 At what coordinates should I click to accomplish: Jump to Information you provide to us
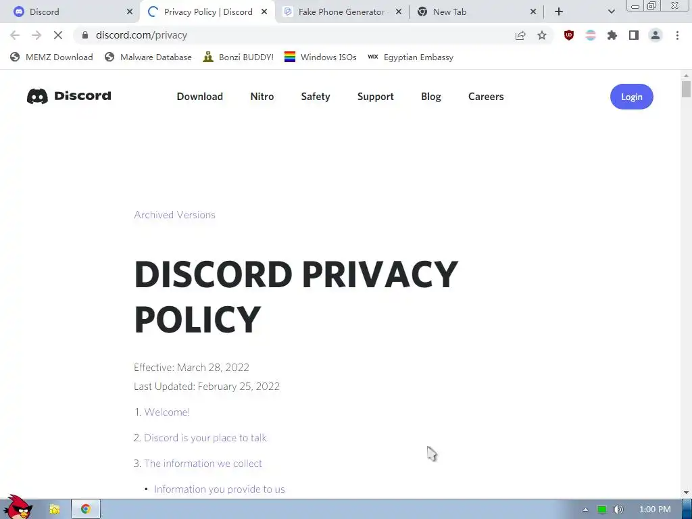coord(220,489)
